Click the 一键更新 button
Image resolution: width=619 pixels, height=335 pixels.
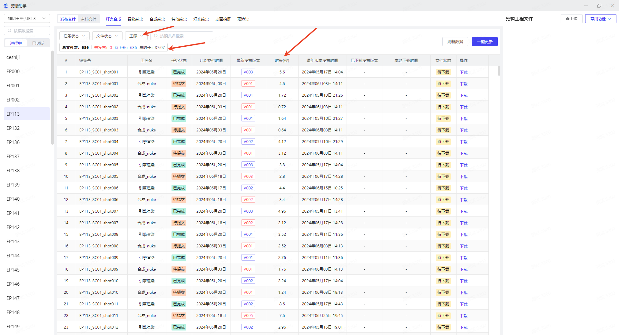tap(485, 42)
